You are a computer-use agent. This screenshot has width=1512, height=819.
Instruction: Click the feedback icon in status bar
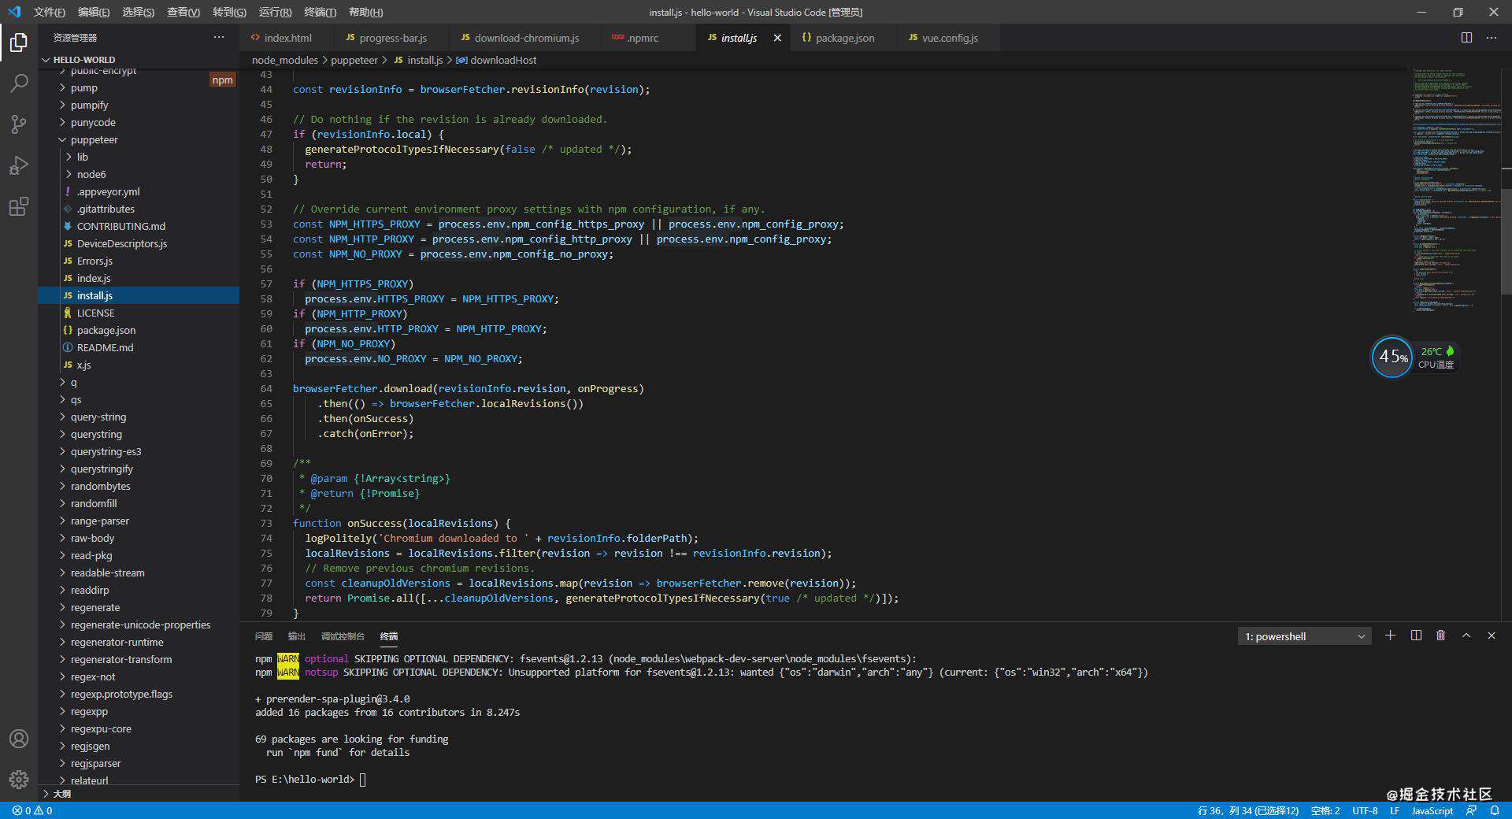click(x=1471, y=810)
